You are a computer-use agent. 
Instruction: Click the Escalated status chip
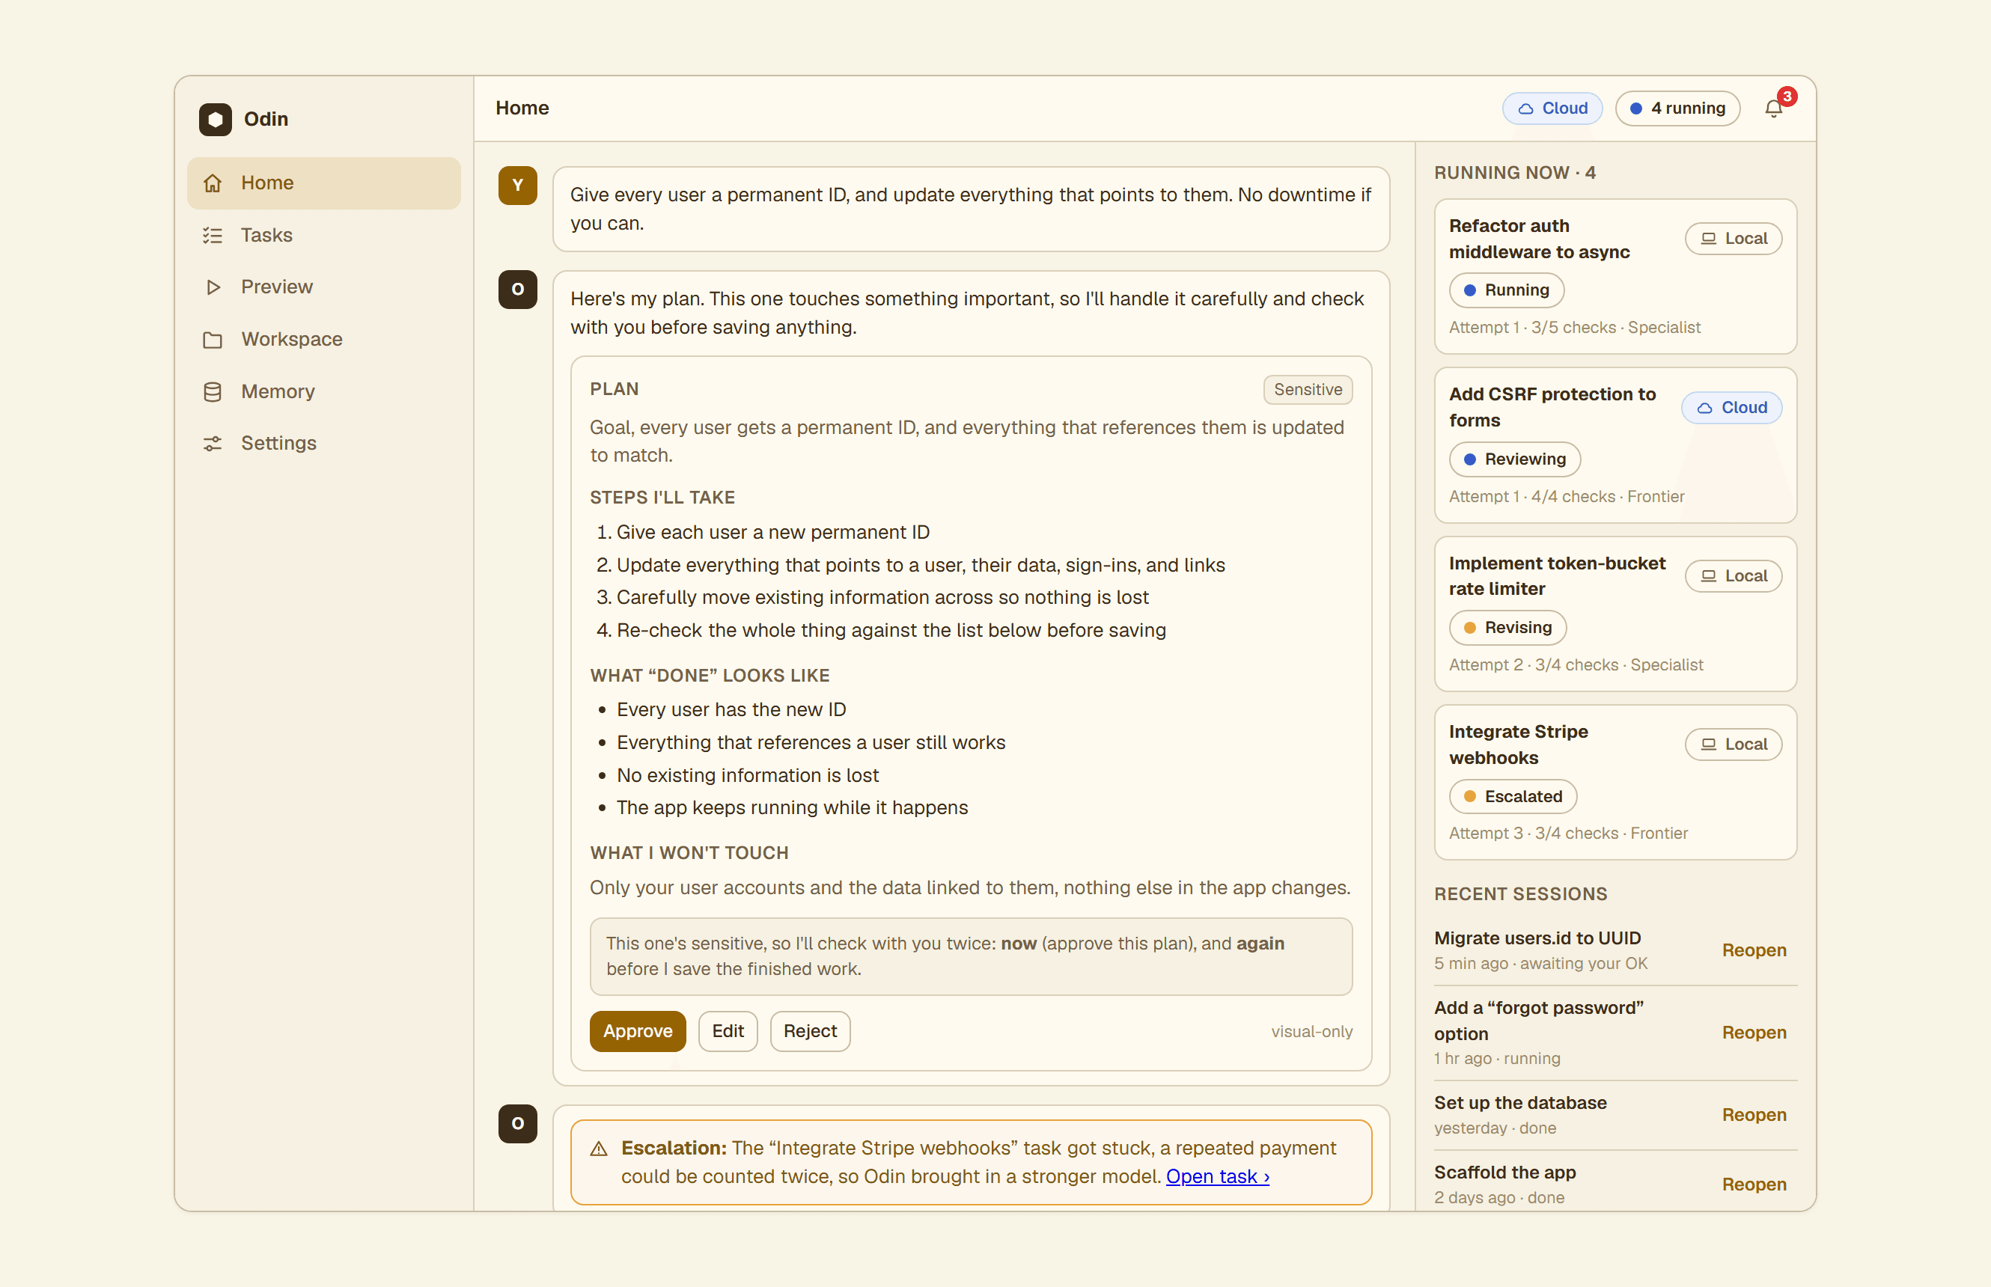tap(1512, 798)
